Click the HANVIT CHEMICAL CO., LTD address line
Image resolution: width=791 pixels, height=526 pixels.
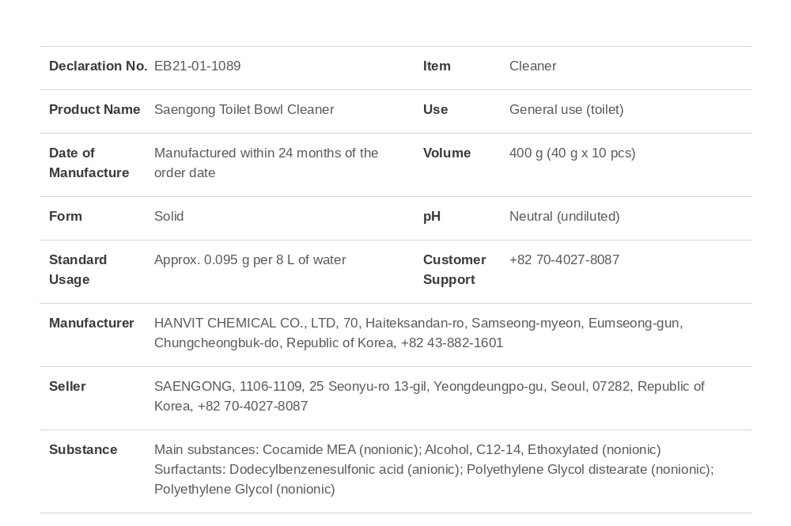pyautogui.click(x=418, y=324)
